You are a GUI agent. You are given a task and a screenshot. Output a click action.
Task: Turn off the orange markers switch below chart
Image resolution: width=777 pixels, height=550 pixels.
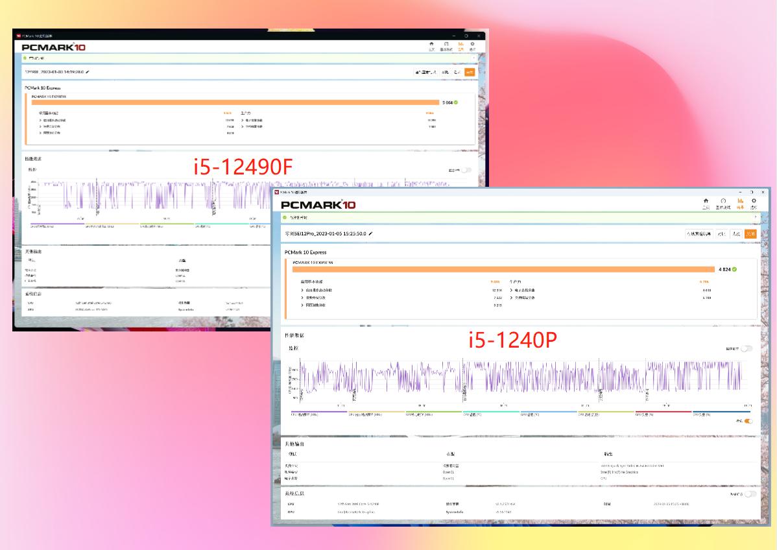[748, 421]
